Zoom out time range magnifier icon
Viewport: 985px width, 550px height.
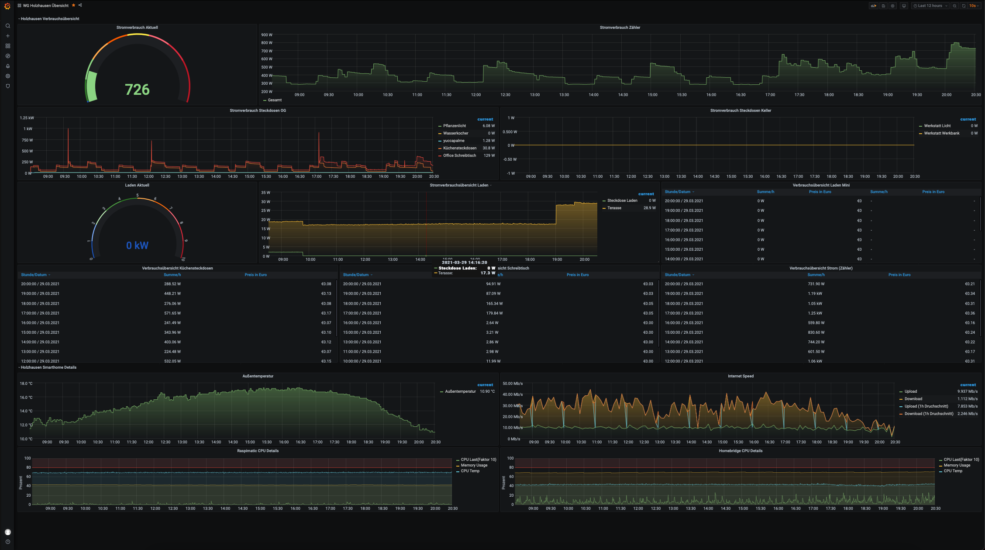pyautogui.click(x=954, y=6)
